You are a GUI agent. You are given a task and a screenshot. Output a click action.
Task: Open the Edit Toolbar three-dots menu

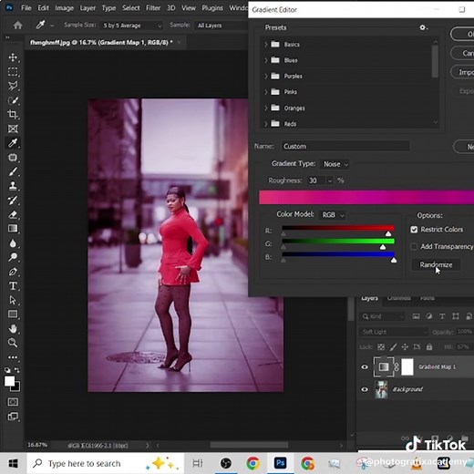(13, 357)
